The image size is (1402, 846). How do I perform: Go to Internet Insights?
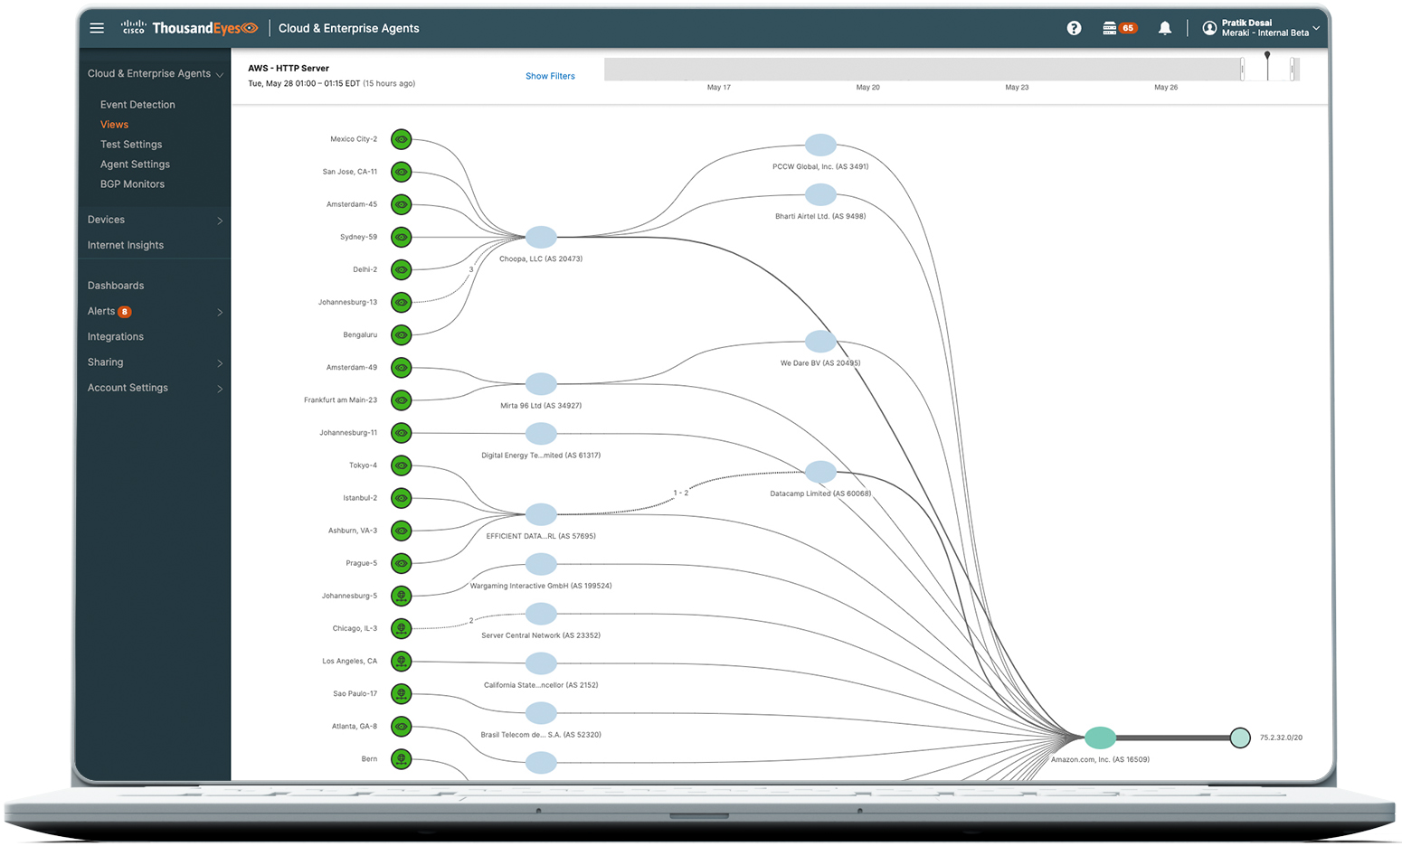click(126, 245)
